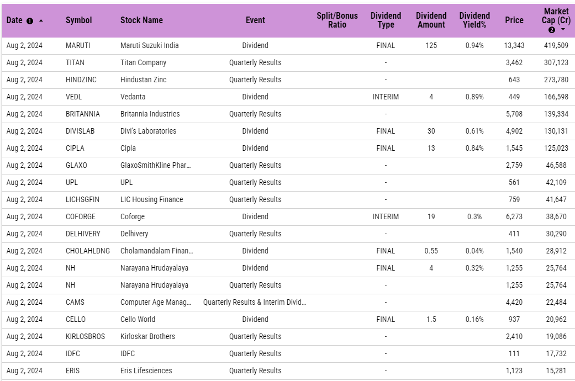575x381 pixels.
Task: Click IDFC's market cap 17,732
Action: coord(556,353)
